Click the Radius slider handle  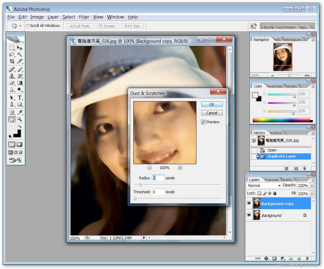140,184
